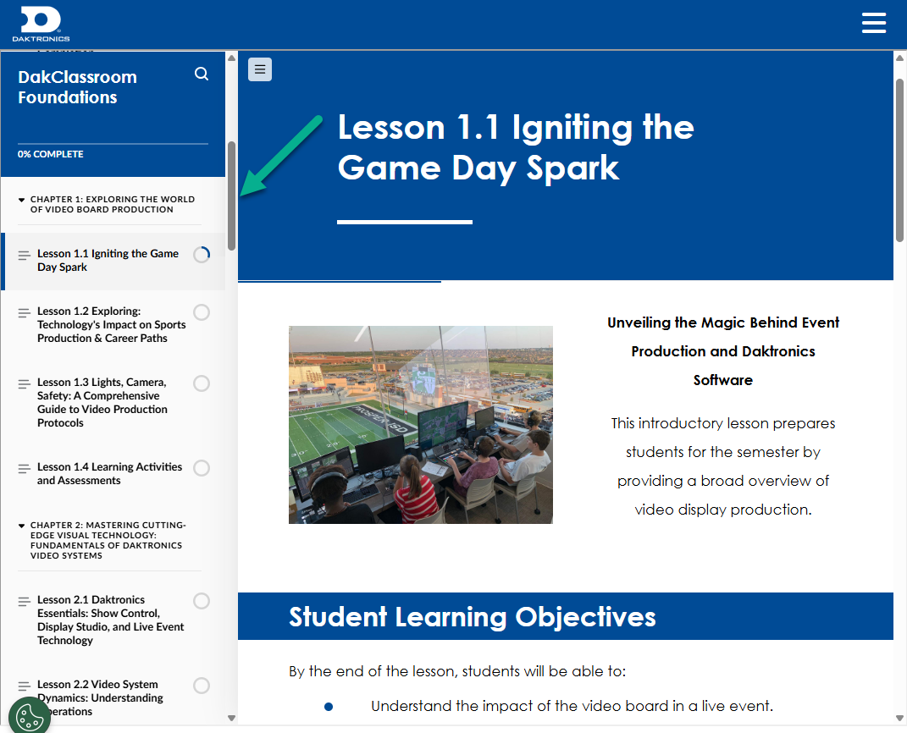Image resolution: width=907 pixels, height=733 pixels.
Task: Click completion circle for Lesson 1.4
Action: coord(202,468)
